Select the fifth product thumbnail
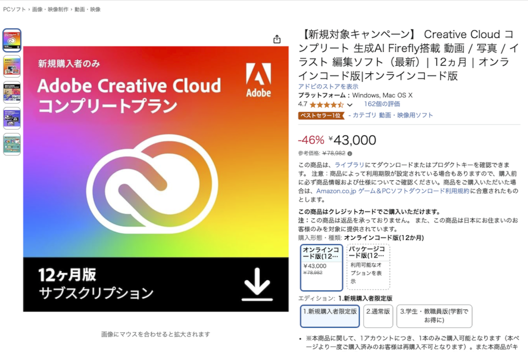528x352 pixels. tap(12, 144)
